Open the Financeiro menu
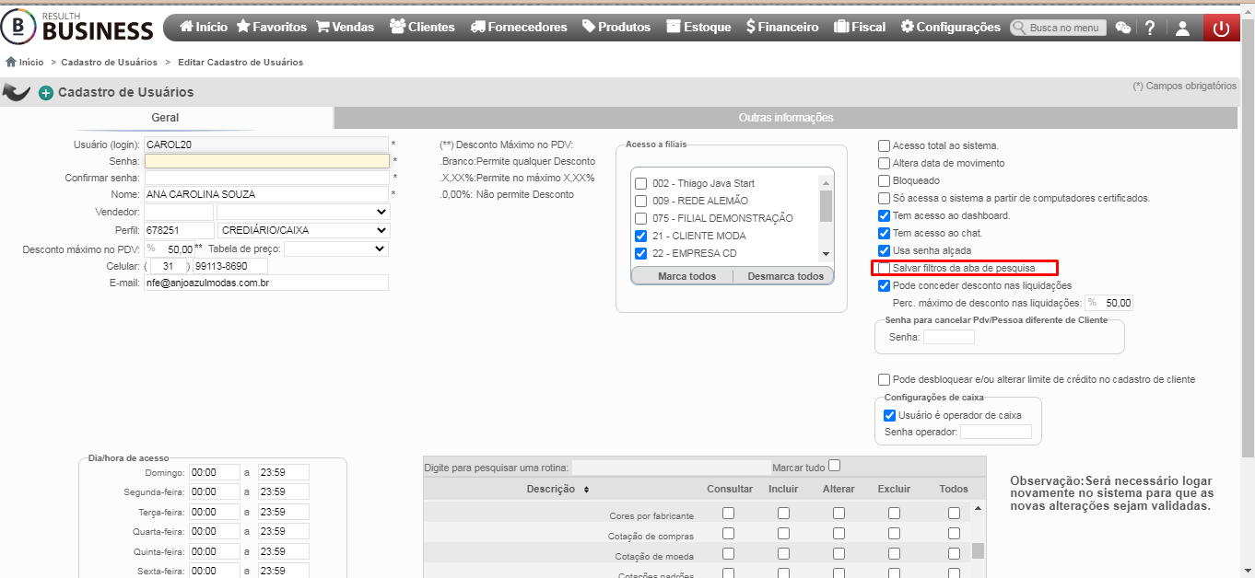The height and width of the screenshot is (578, 1255). 782,28
